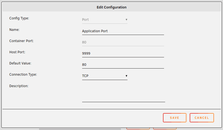Viewport: 223px width, 130px height.
Task: Click the Cancel button
Action: (201, 118)
